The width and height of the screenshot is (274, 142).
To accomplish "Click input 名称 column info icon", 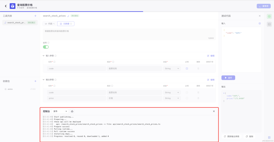I will [54, 62].
